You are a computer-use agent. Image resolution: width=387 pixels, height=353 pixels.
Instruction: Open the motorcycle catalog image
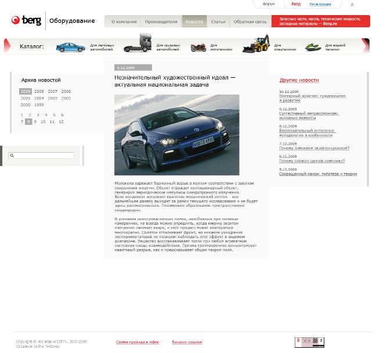tap(198, 47)
